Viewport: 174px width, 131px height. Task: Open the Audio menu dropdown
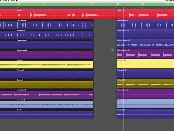tap(6, 1)
